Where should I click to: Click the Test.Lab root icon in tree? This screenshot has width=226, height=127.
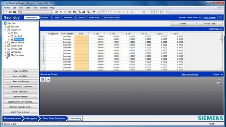tap(5, 24)
